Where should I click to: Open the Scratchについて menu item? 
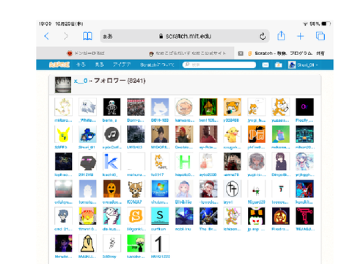157,65
